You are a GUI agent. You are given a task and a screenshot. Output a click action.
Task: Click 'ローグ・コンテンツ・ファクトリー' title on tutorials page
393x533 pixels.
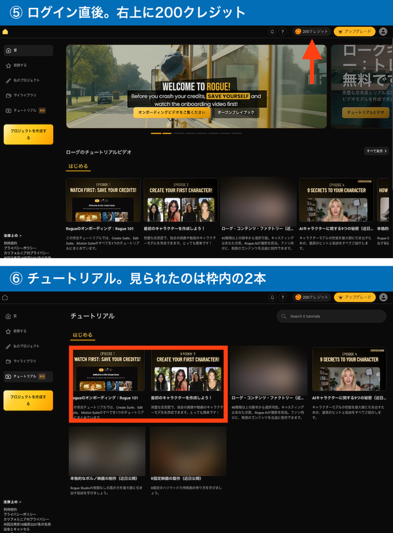pos(267,397)
